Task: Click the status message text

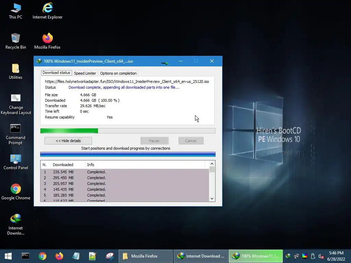Action: coord(124,87)
